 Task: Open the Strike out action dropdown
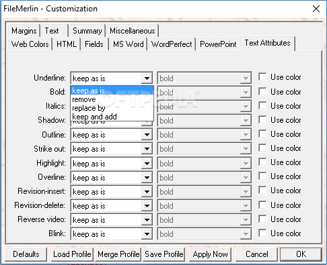(147, 149)
